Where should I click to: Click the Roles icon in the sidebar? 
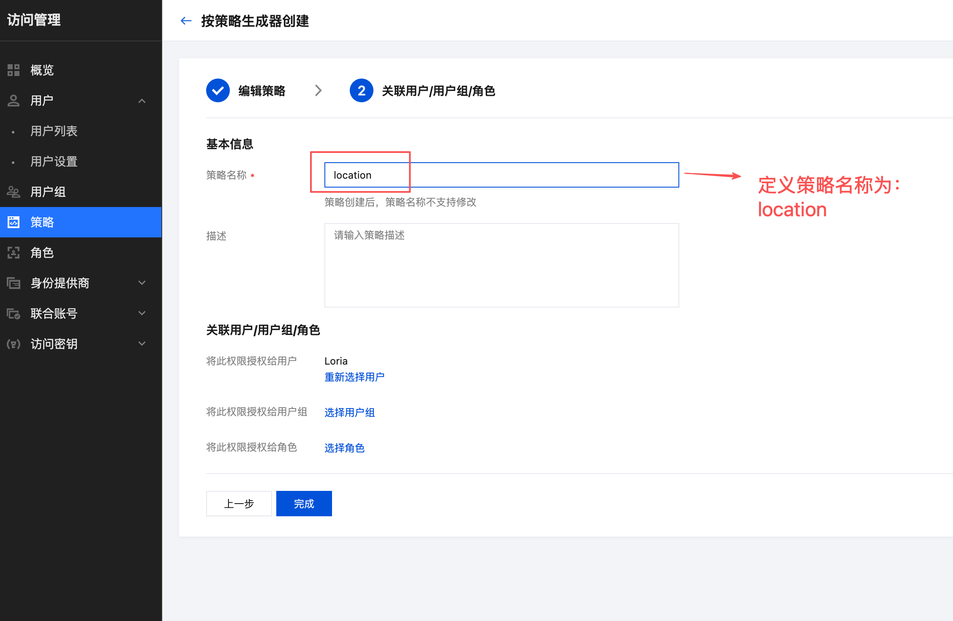click(14, 253)
